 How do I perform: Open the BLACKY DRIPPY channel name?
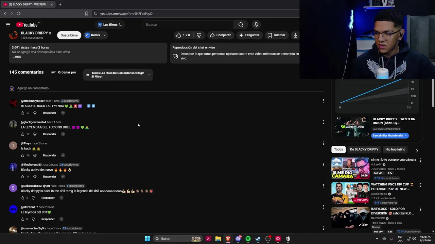(34, 33)
